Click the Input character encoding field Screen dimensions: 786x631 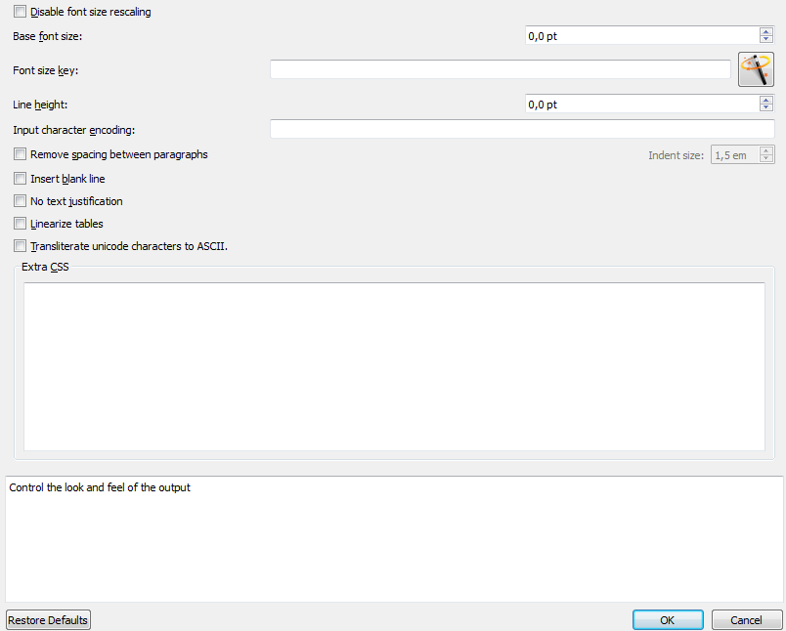[x=522, y=129]
